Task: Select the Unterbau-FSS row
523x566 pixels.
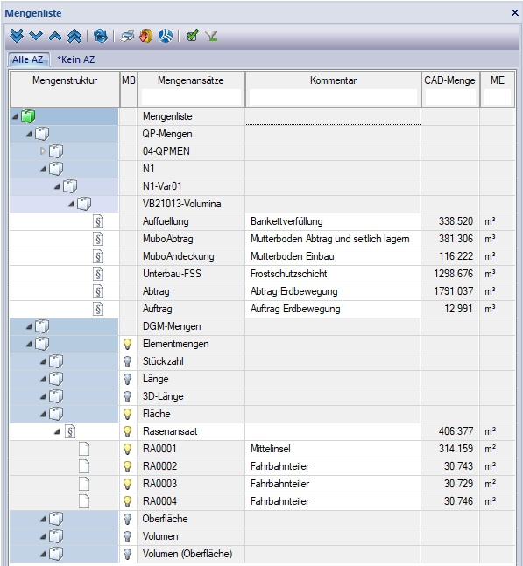Action: [x=262, y=274]
